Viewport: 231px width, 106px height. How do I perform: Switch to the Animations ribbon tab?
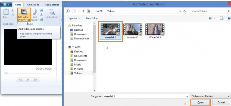pos(33,5)
